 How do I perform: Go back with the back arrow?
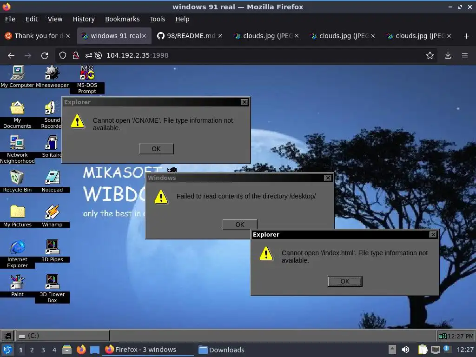(11, 56)
